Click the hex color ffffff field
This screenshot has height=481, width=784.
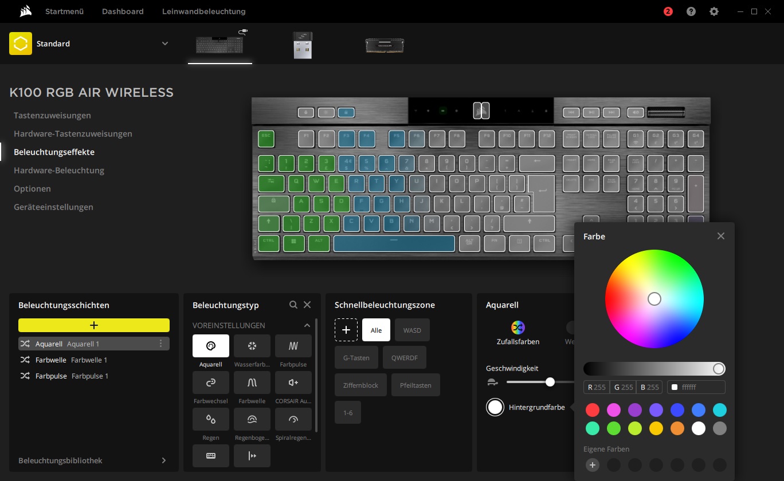coord(696,387)
